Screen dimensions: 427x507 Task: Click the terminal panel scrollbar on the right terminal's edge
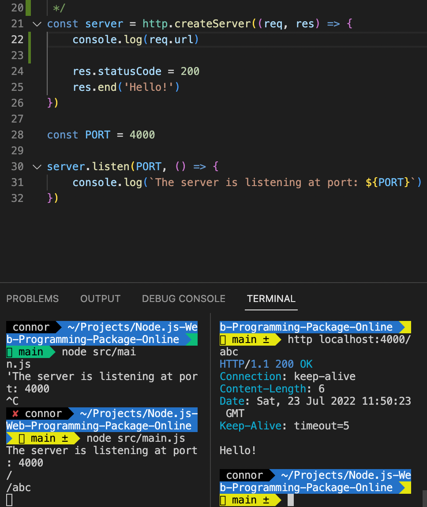click(424, 499)
